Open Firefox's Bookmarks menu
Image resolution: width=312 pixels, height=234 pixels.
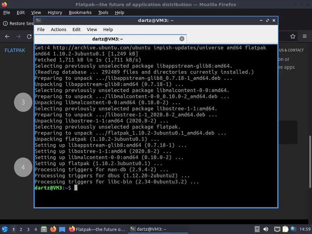[80, 12]
